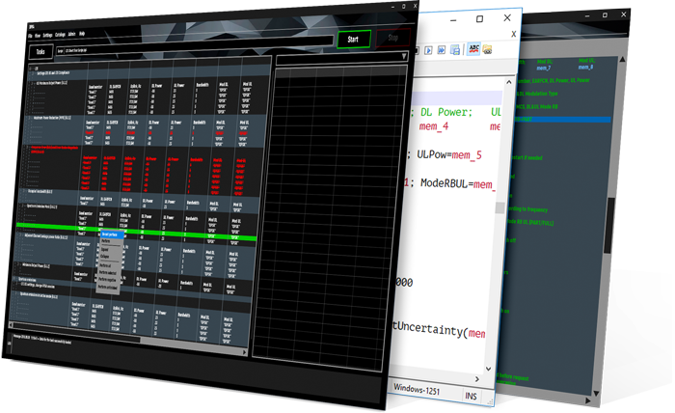The image size is (675, 413).
Task: Select Perform selected in the context menu
Action: 107,273
